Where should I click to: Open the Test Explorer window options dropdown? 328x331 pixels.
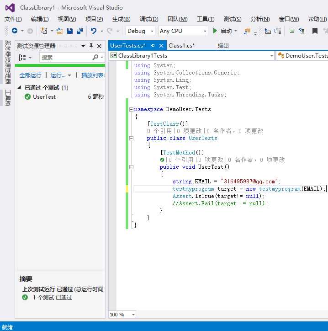pyautogui.click(x=83, y=46)
